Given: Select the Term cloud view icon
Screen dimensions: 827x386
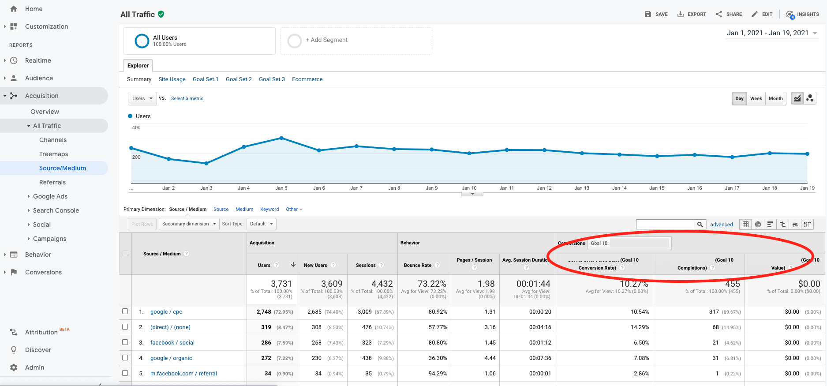Looking at the screenshot, I should pyautogui.click(x=795, y=225).
